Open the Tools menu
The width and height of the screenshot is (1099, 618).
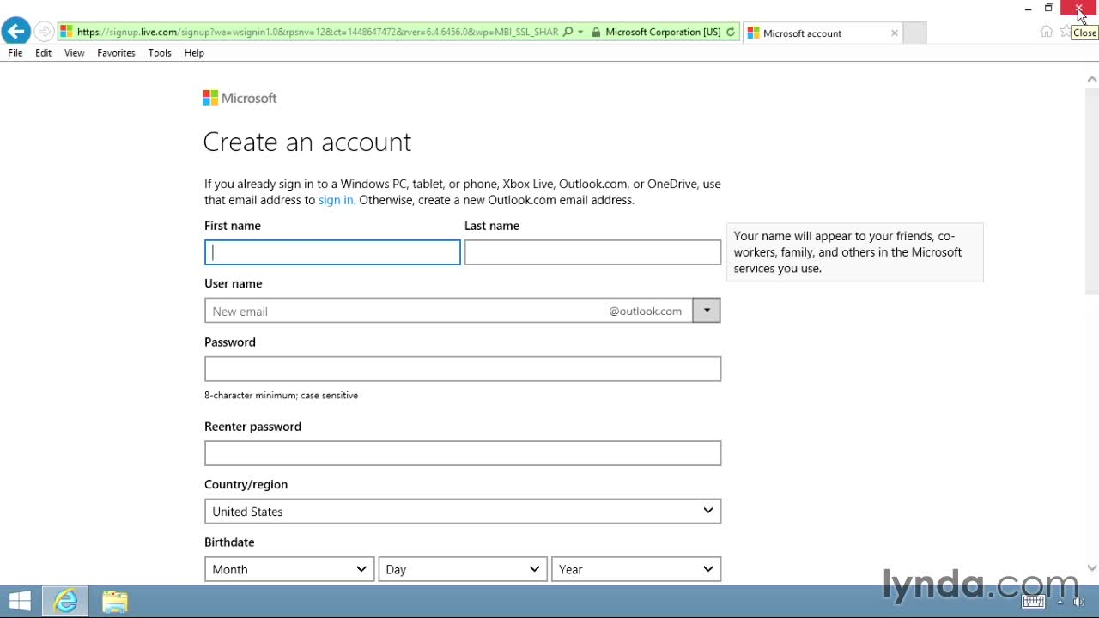pos(160,53)
